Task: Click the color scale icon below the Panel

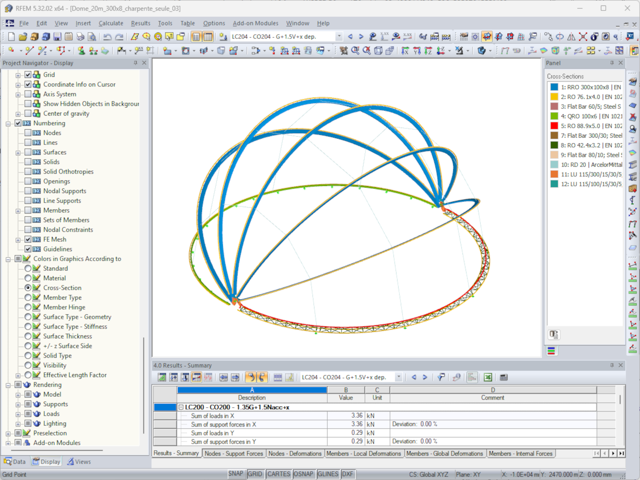Action: pos(551,351)
